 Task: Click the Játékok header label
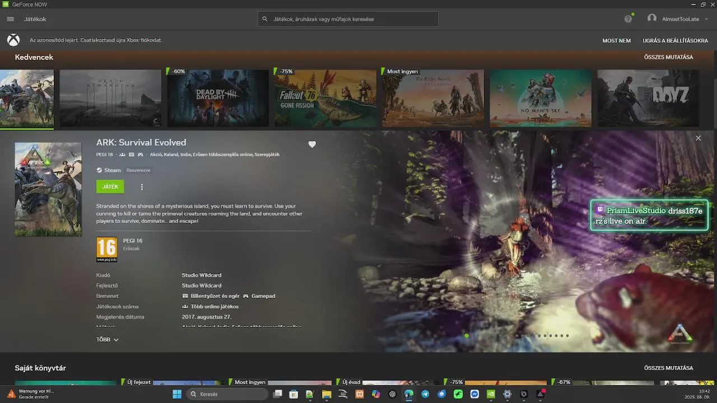[35, 19]
